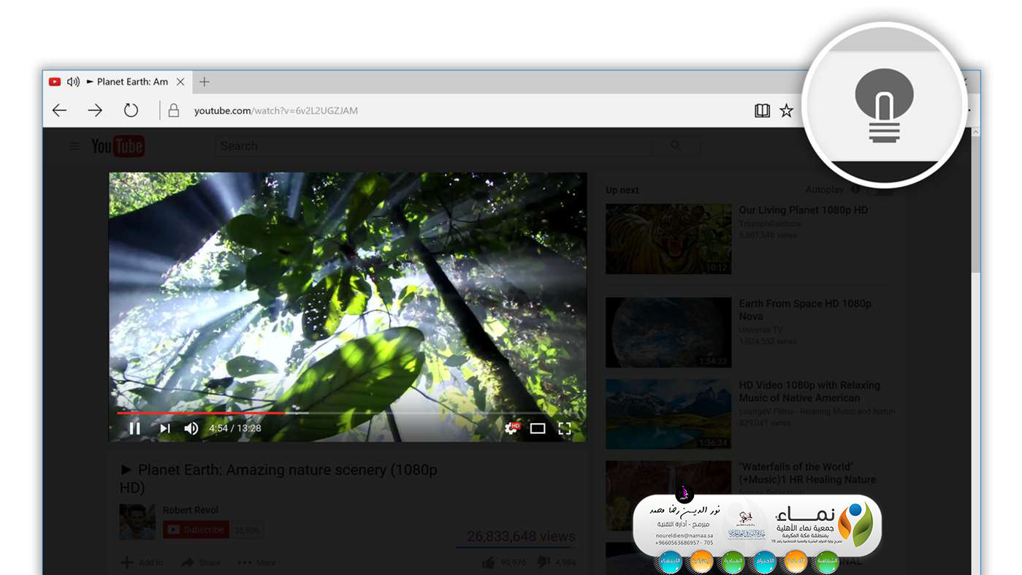Mute the video volume speaker
Screen dimensions: 1022x575
[x=191, y=428]
